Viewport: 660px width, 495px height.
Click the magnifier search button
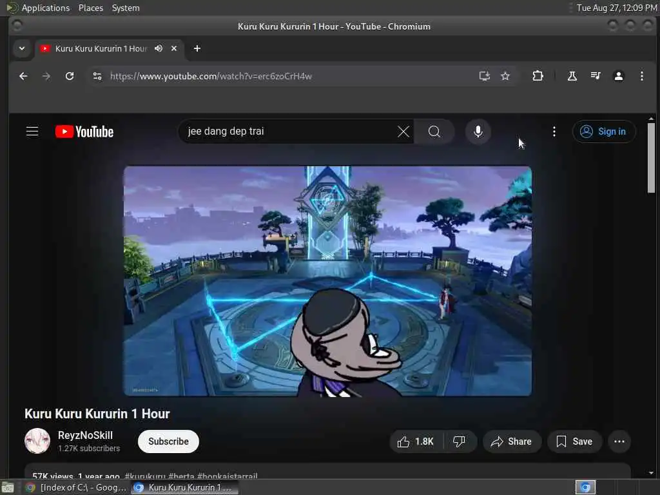point(434,131)
